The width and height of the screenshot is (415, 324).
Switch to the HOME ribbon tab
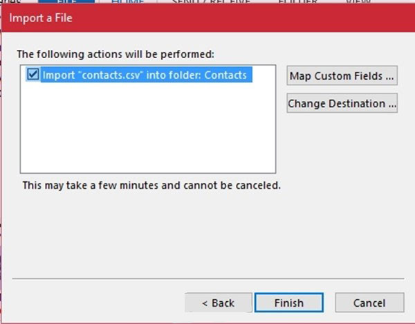[x=127, y=1]
